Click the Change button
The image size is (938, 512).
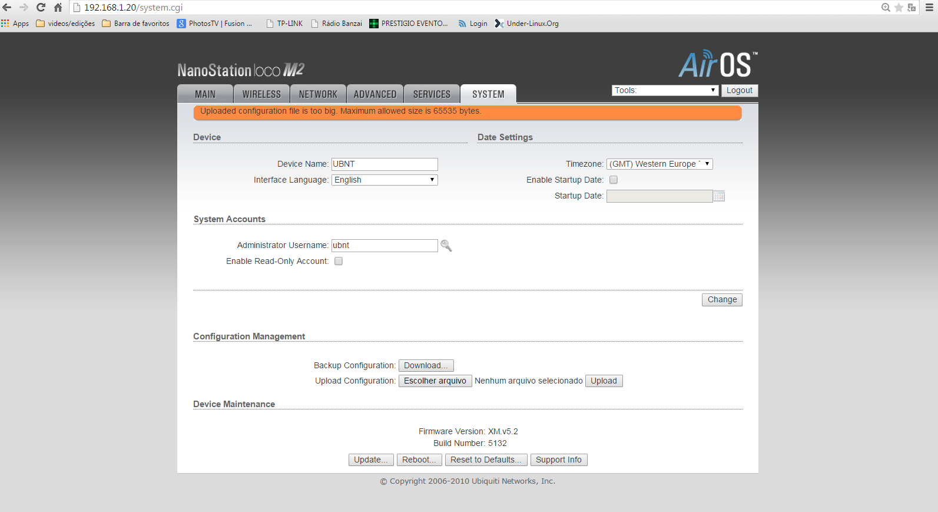722,300
